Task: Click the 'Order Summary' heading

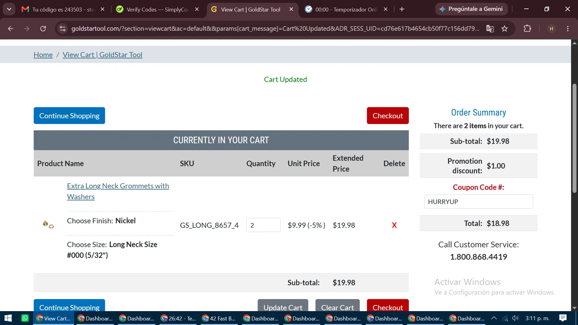Action: [479, 112]
